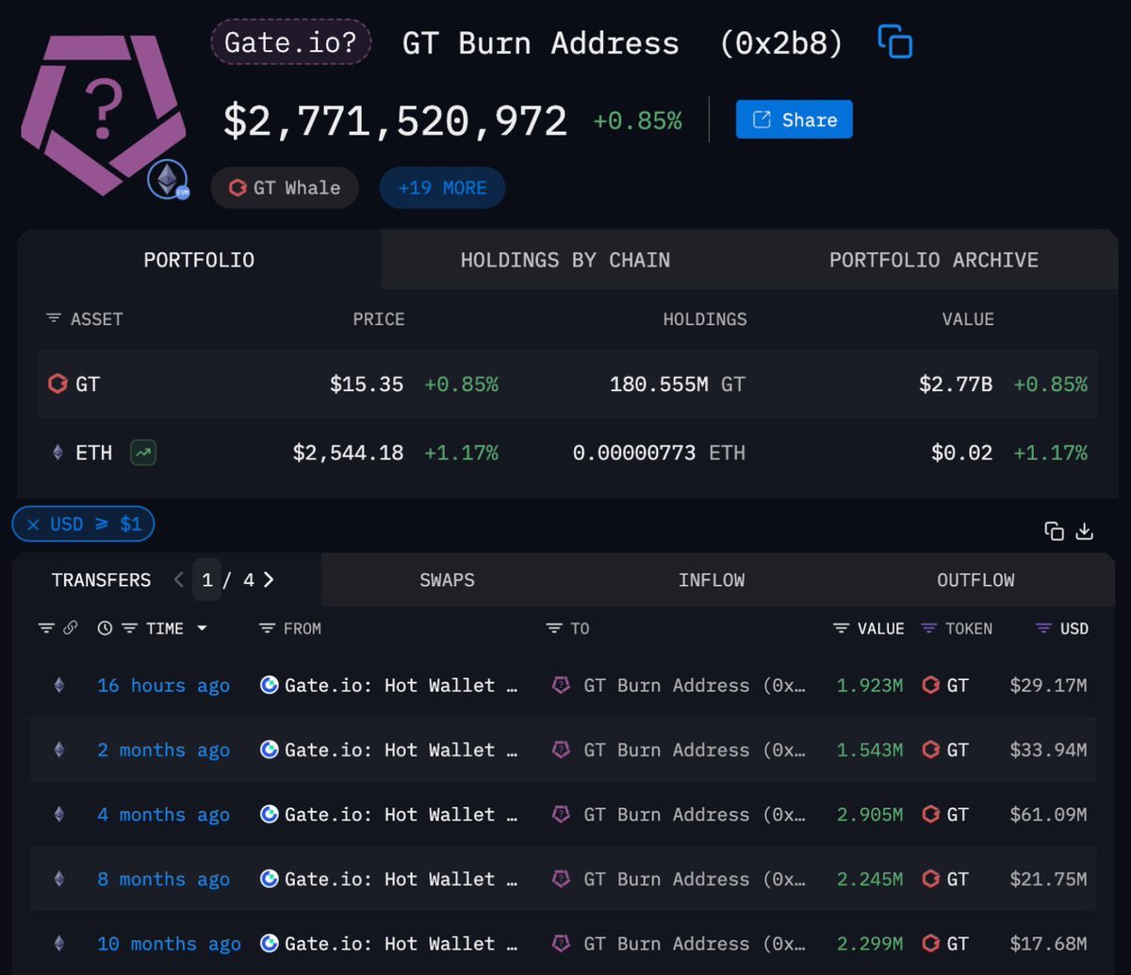Click the $61.09M USD amount

point(1048,815)
